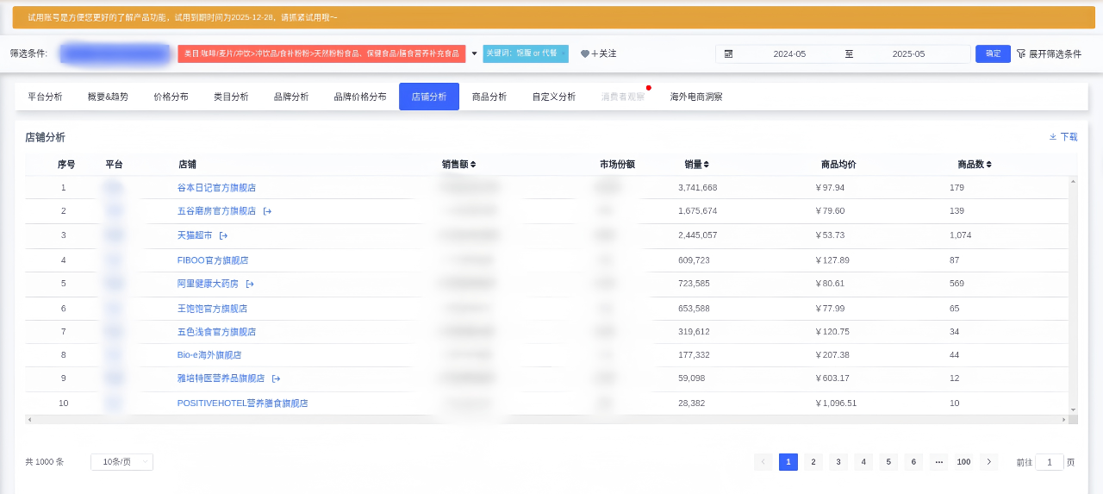Go to page 2
The height and width of the screenshot is (494, 1103).
tap(813, 462)
